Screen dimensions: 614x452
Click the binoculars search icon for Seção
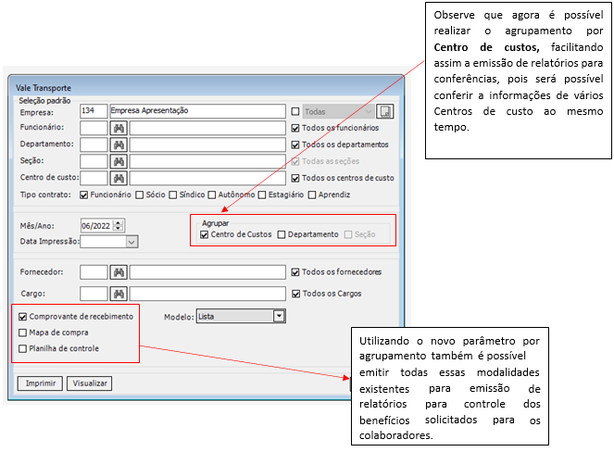click(119, 161)
